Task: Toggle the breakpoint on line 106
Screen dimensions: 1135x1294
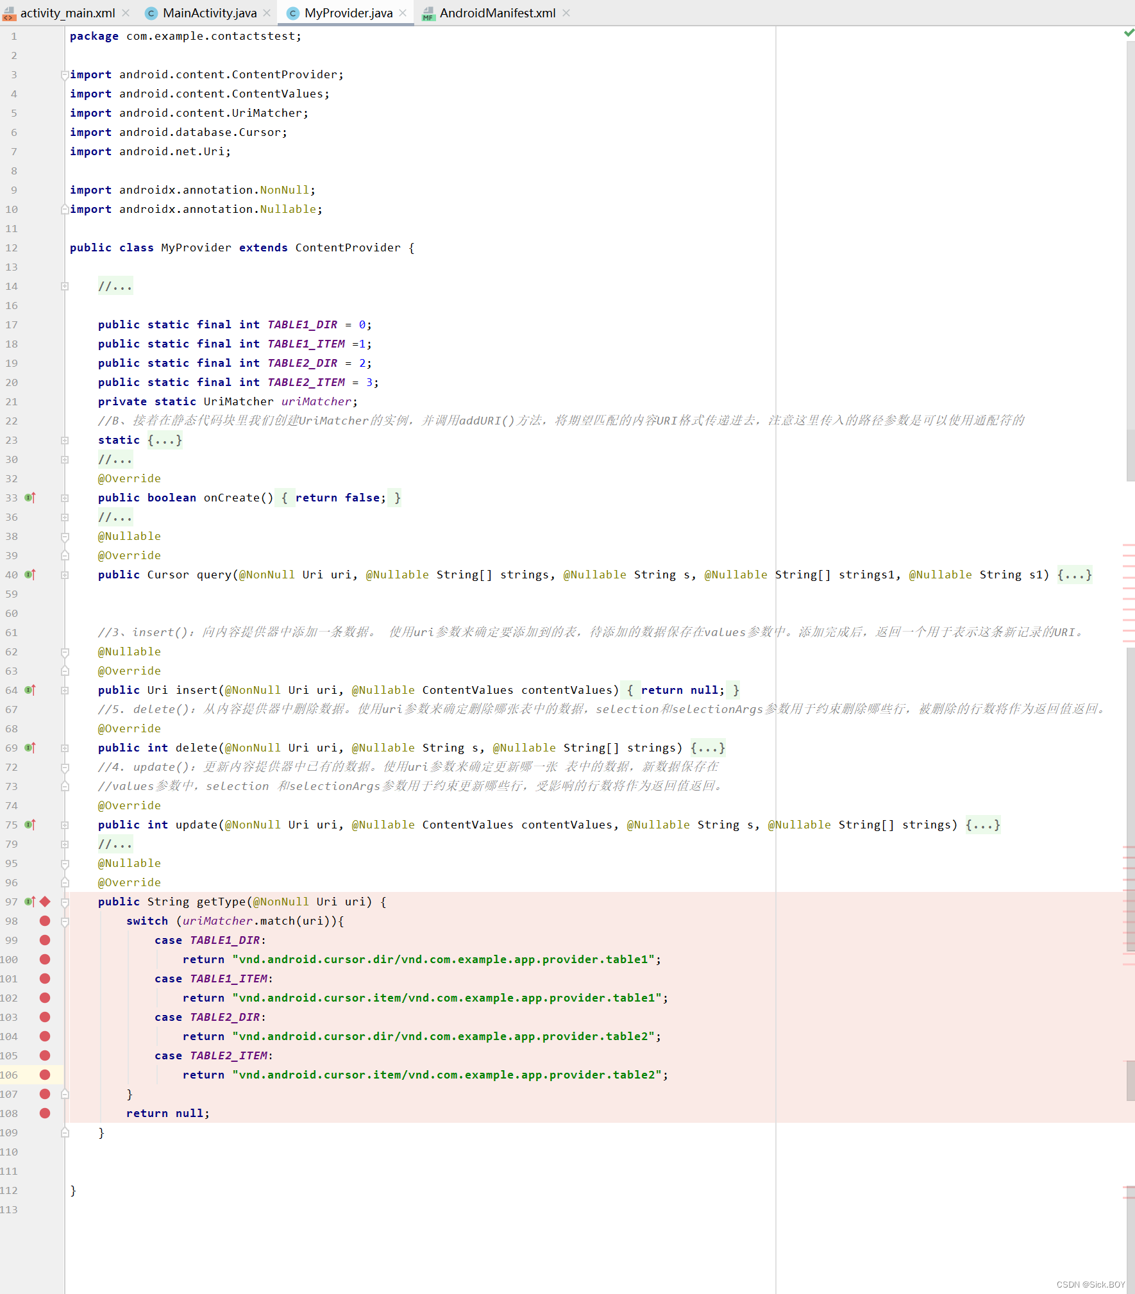Action: (45, 1075)
